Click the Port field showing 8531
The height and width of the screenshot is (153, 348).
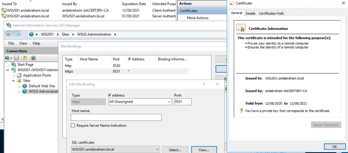[x=183, y=102]
